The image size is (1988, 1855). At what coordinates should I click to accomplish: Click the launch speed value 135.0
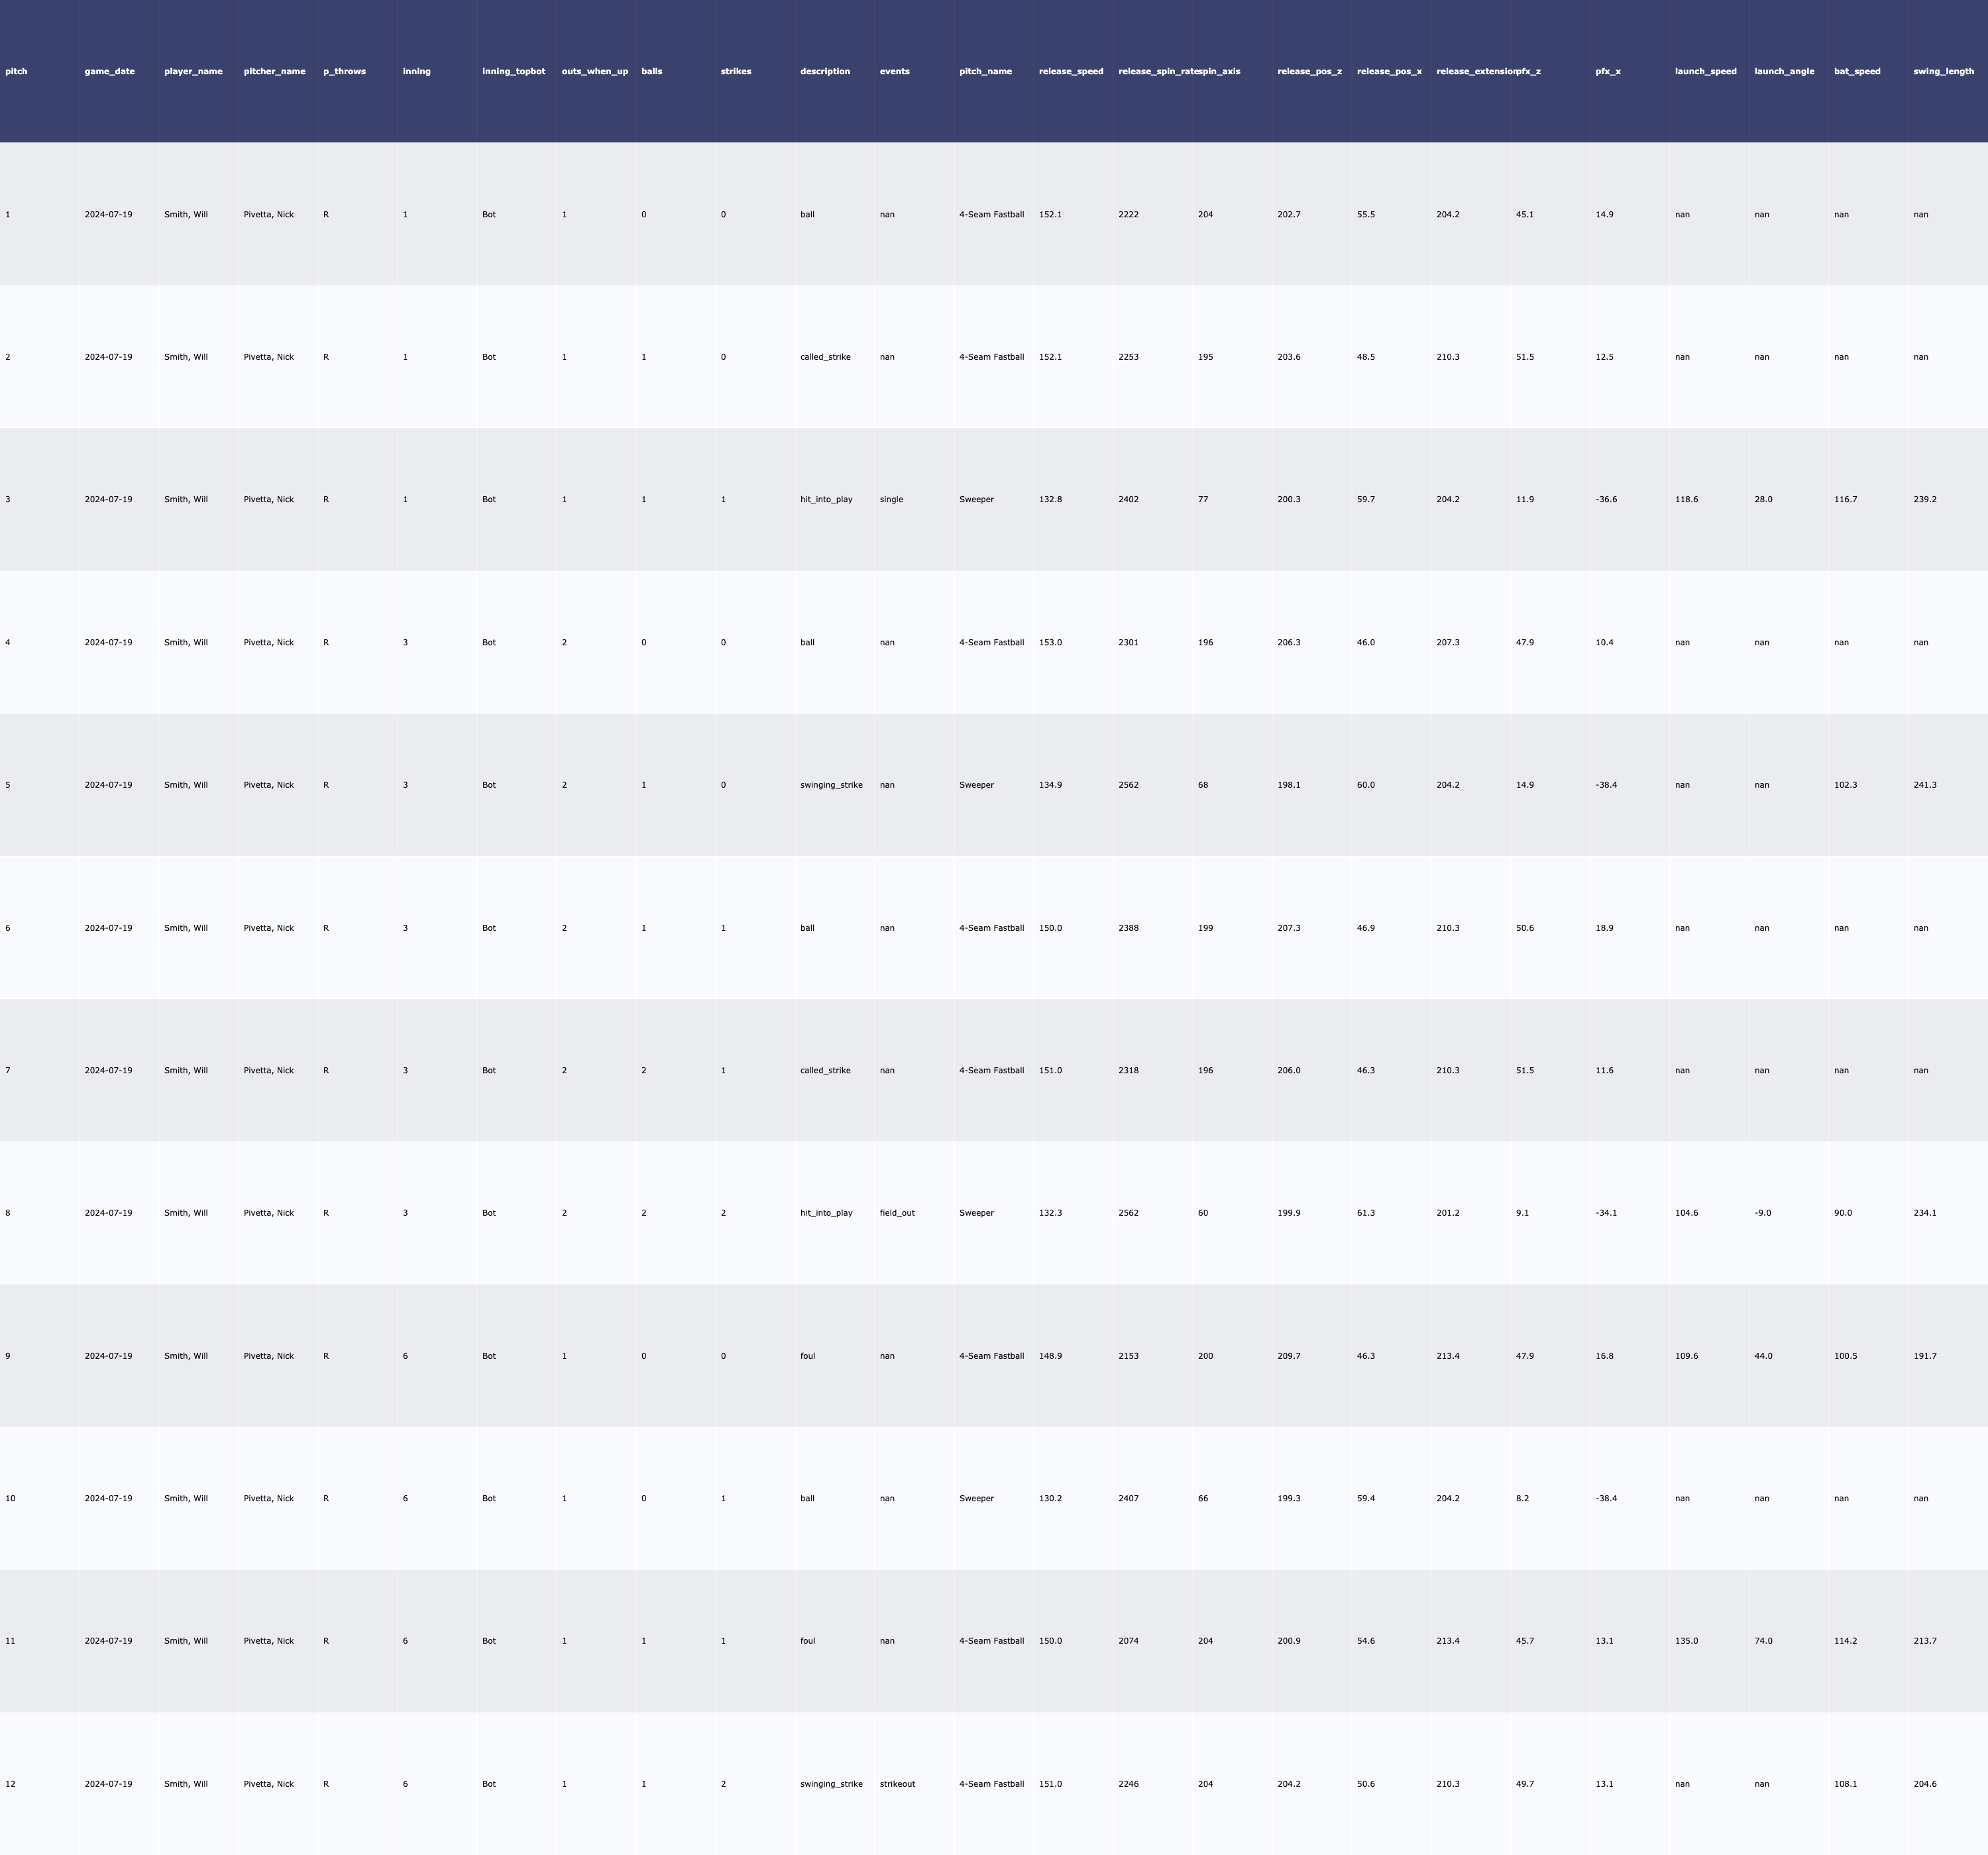[x=1686, y=1641]
